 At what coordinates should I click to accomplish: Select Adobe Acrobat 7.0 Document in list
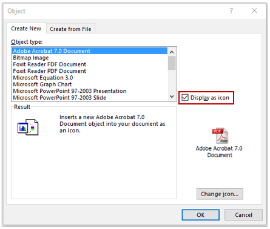tap(90, 51)
